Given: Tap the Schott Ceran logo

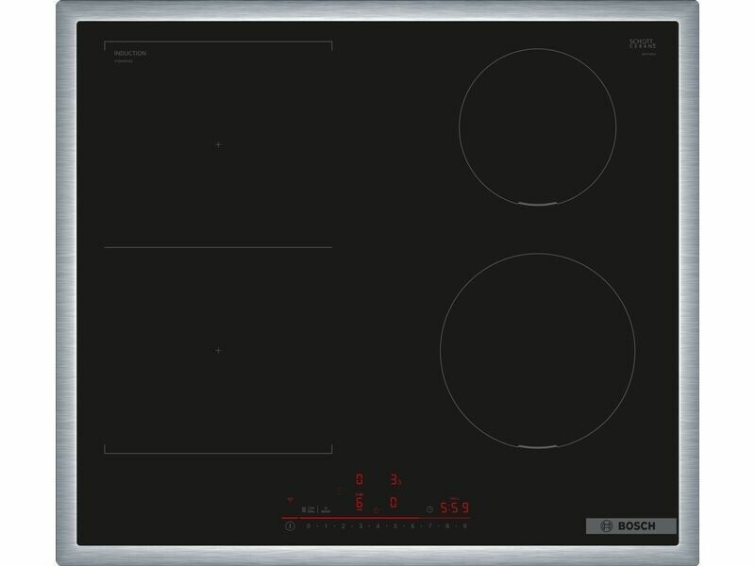Looking at the screenshot, I should click(641, 45).
